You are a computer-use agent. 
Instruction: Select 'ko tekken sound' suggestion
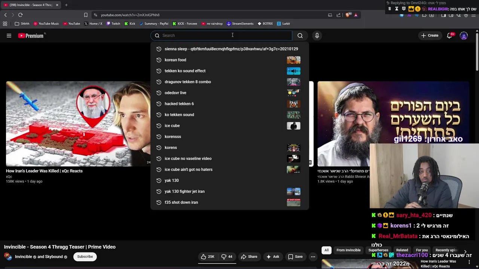tap(230, 115)
